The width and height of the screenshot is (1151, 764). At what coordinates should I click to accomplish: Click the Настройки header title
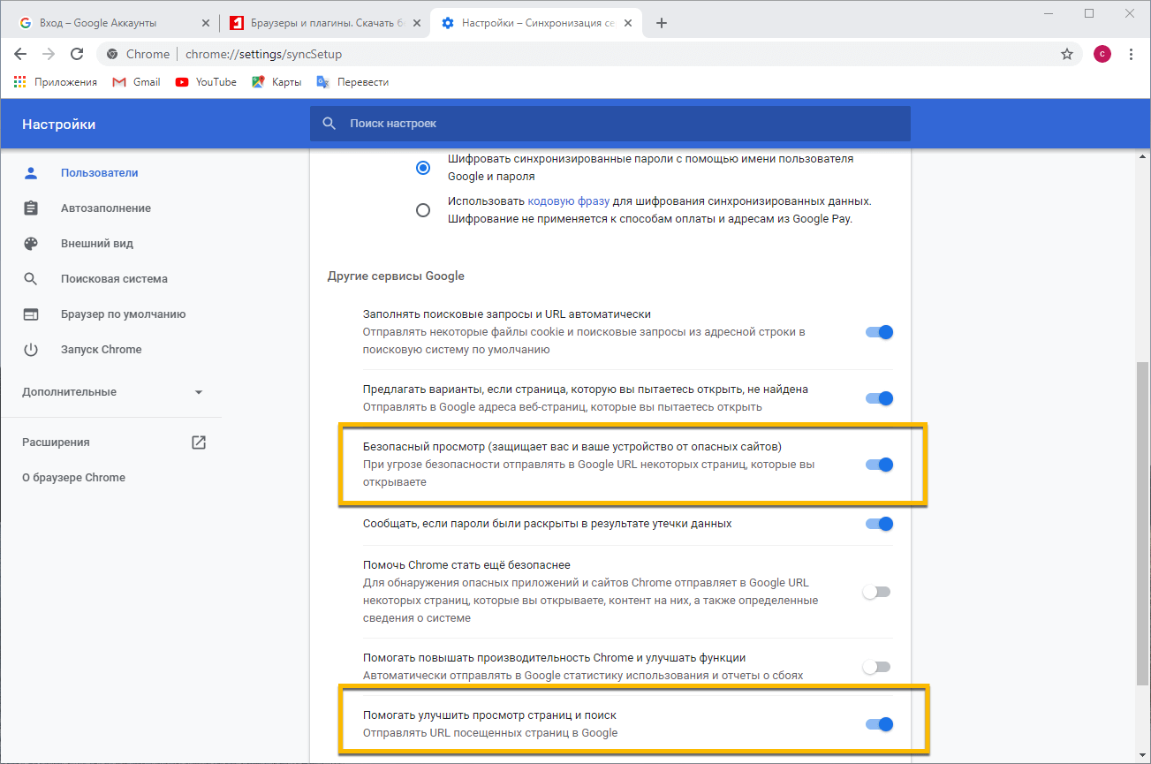point(59,125)
